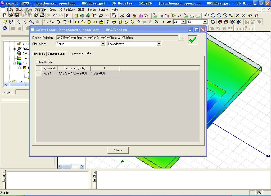The width and height of the screenshot is (271, 196).
Task: Click the Zoom out magnifier icon
Action: click(244, 16)
